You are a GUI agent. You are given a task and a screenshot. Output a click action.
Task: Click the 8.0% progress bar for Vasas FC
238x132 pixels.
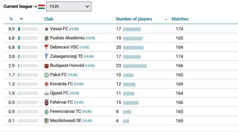28,29
